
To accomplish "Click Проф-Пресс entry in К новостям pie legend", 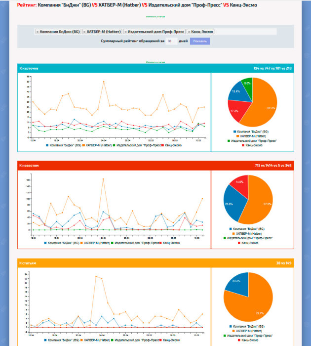I will pyautogui.click(x=248, y=238).
